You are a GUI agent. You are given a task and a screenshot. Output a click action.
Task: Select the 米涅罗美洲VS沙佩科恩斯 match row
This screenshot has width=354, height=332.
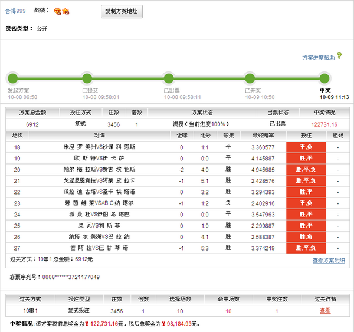99,147
